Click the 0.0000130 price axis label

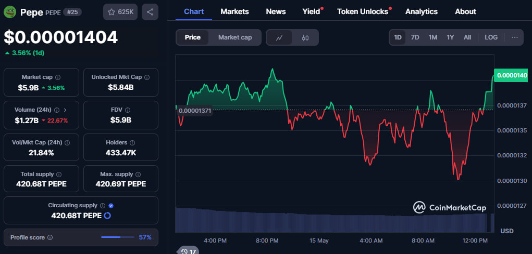click(x=512, y=181)
